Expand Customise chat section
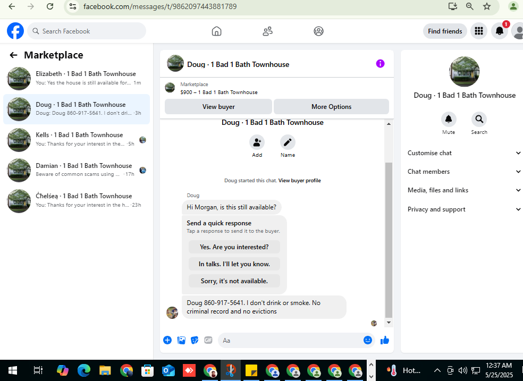523x381 pixels. click(463, 153)
